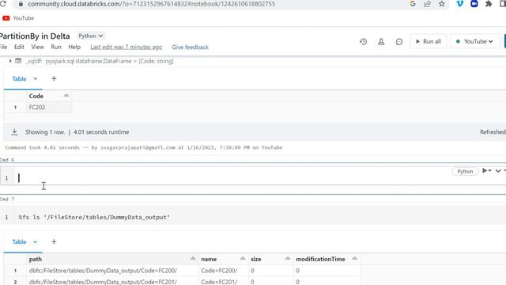Viewport: 506px width, 285px height.
Task: Open notebook permissions person icon
Action: point(381,42)
